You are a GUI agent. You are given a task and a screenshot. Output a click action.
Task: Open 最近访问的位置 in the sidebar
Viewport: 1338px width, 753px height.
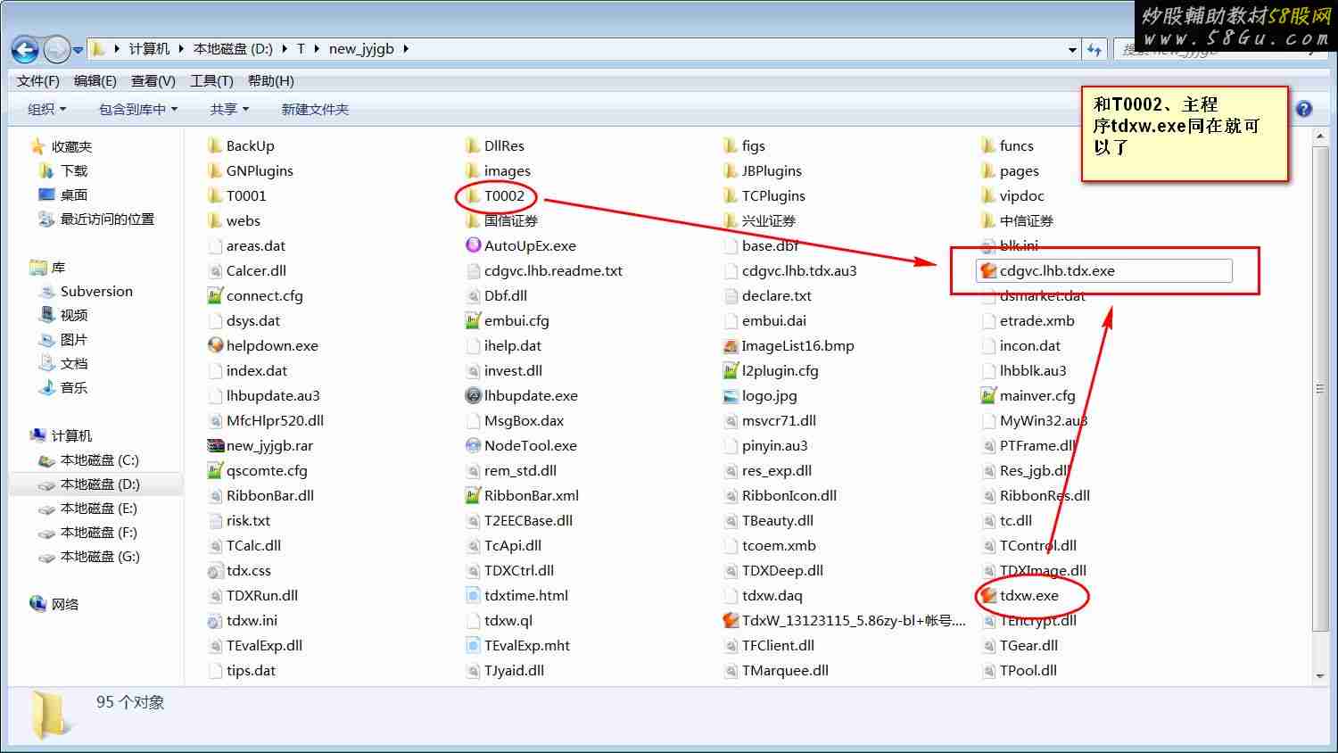coord(107,219)
